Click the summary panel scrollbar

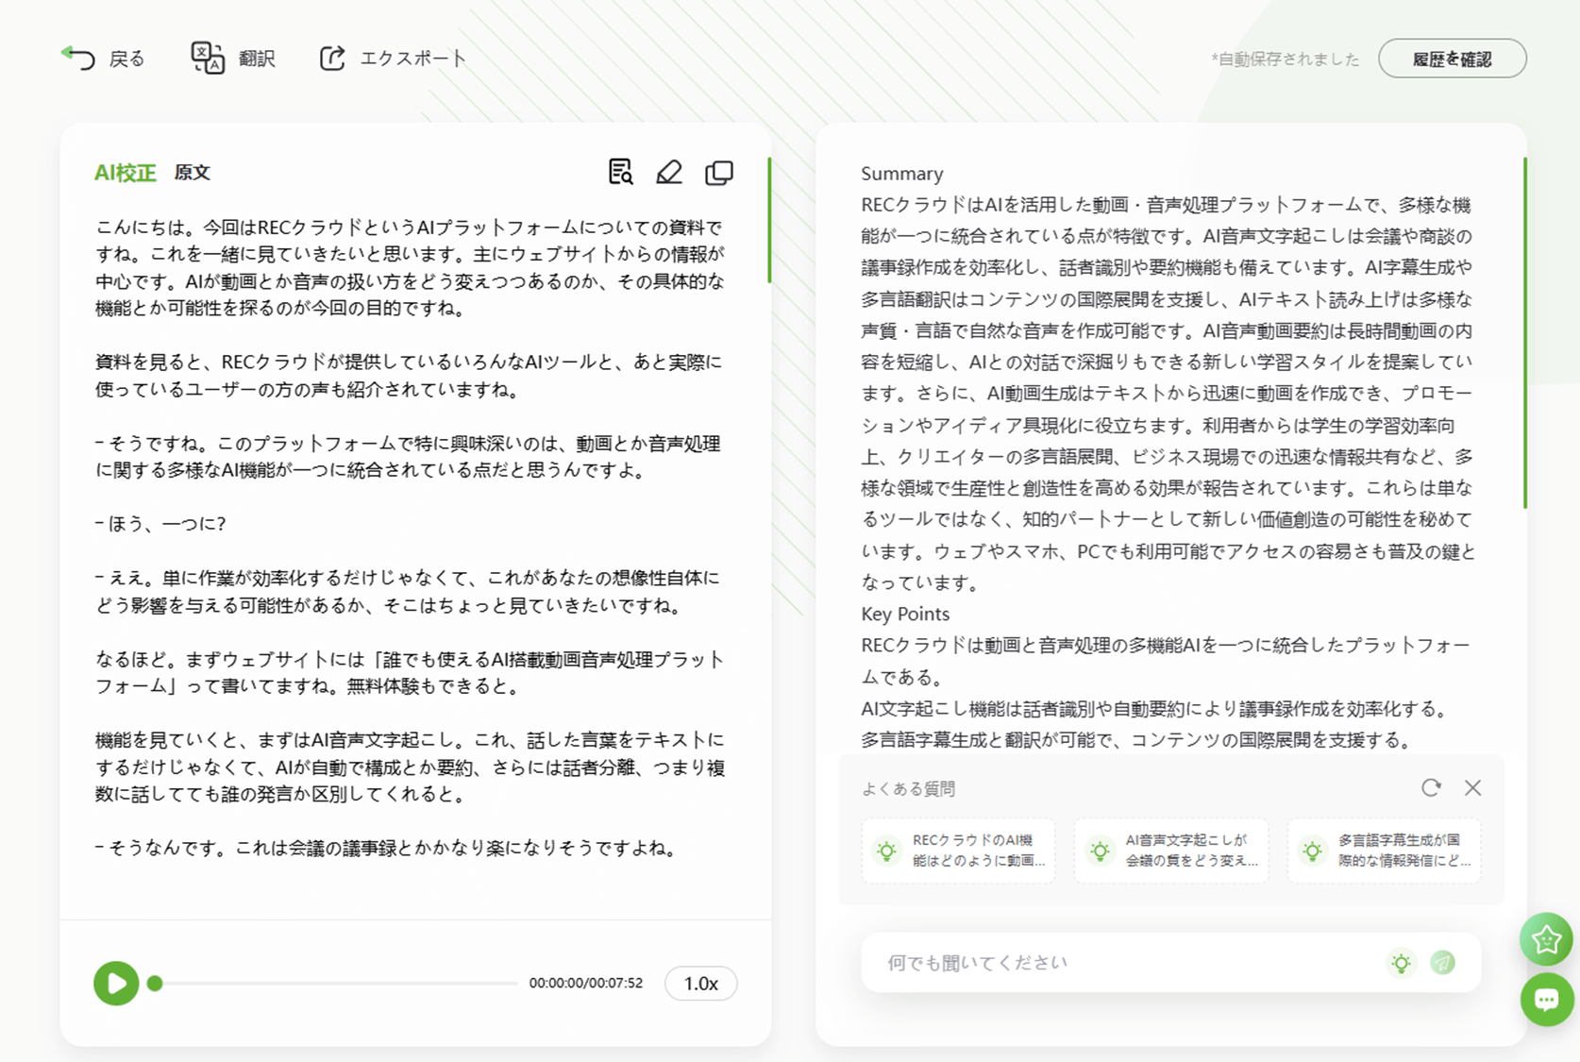1524,333
